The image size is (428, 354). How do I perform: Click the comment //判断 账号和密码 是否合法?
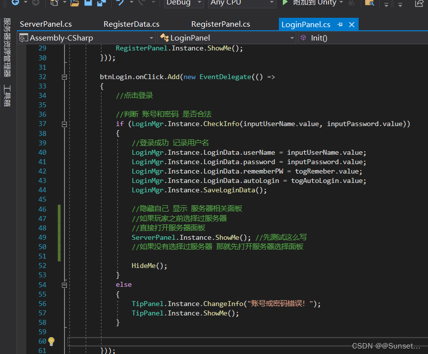point(164,114)
